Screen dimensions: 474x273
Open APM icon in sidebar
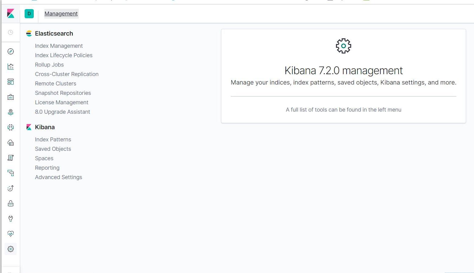coord(11,173)
